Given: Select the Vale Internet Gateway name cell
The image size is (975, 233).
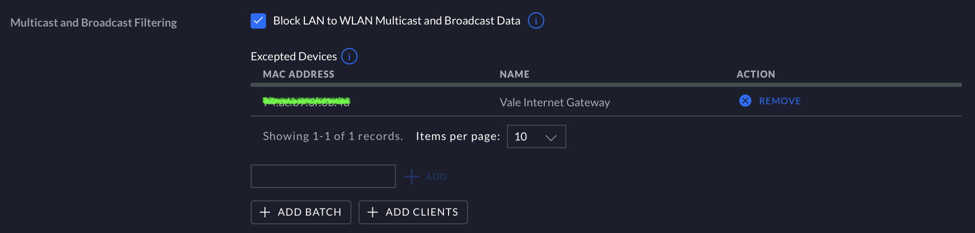Looking at the screenshot, I should click(x=555, y=103).
